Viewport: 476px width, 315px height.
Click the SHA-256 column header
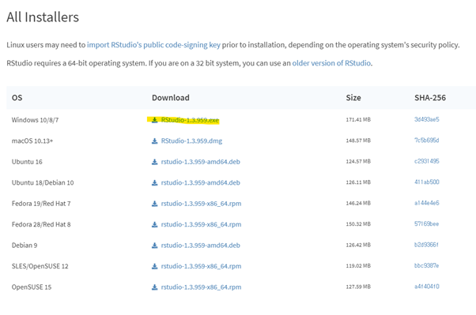pyautogui.click(x=430, y=98)
